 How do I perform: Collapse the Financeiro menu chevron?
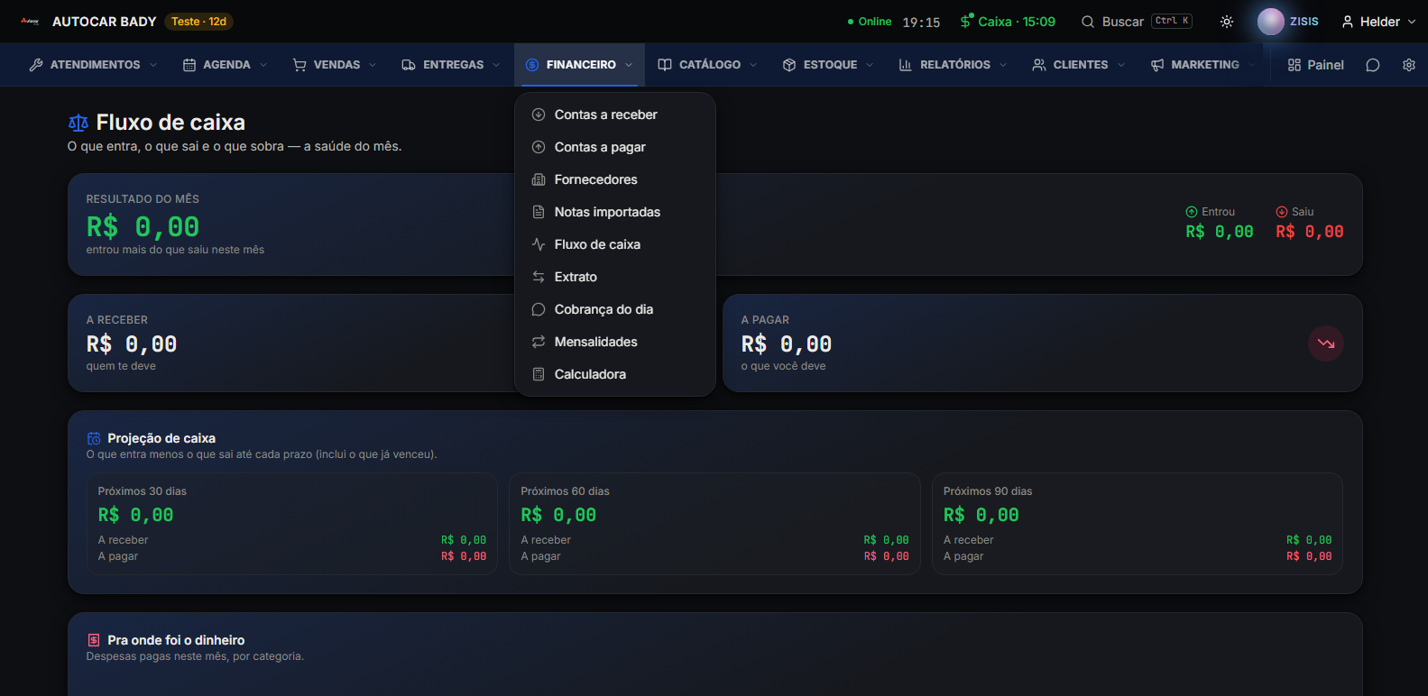click(x=629, y=65)
